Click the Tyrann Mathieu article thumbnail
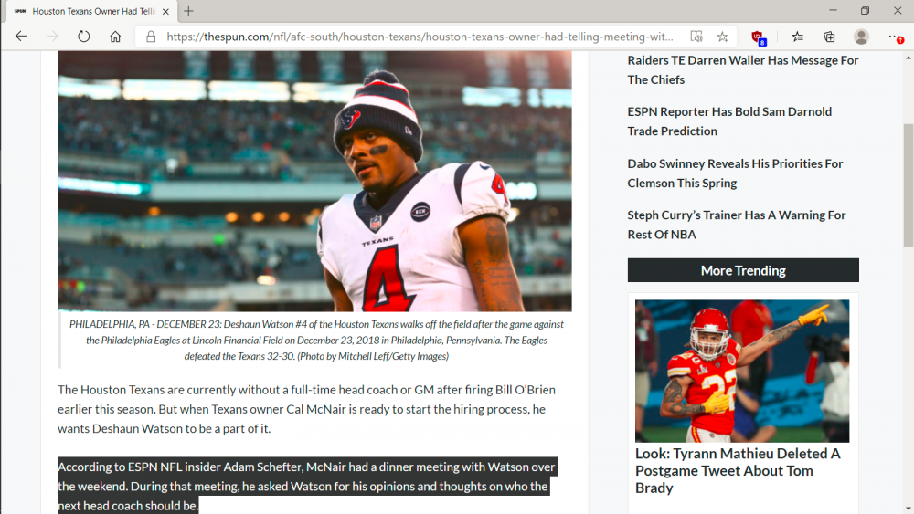Image resolution: width=914 pixels, height=514 pixels. (x=742, y=371)
